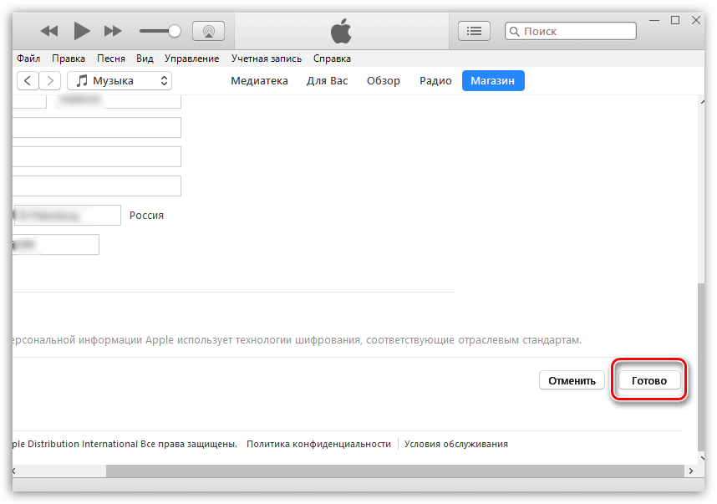Click in the Поиск search field

577,31
